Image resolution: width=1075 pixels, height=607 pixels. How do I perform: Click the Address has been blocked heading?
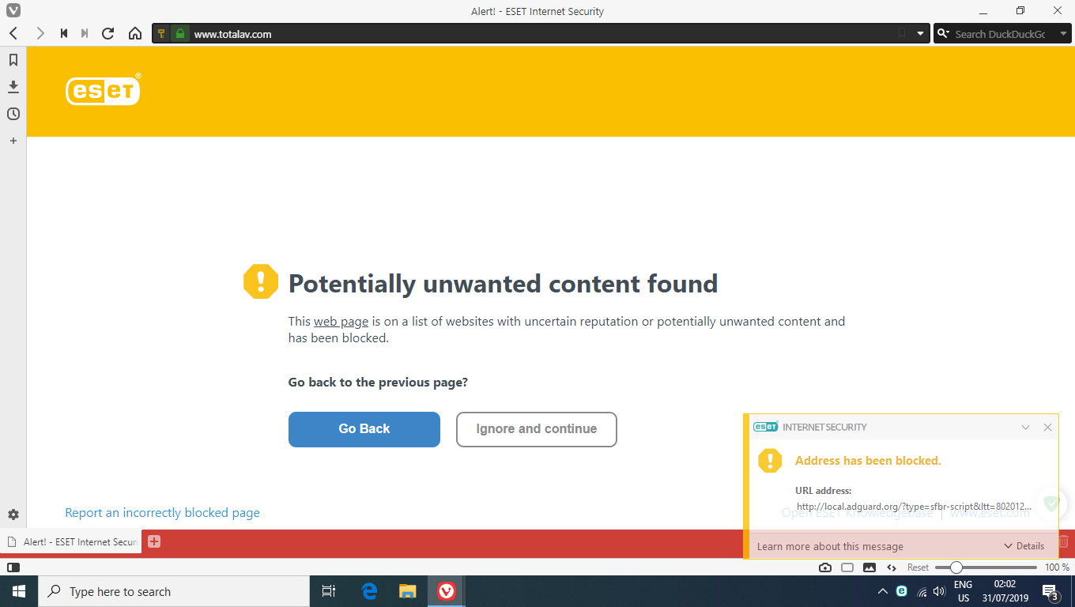pyautogui.click(x=868, y=461)
